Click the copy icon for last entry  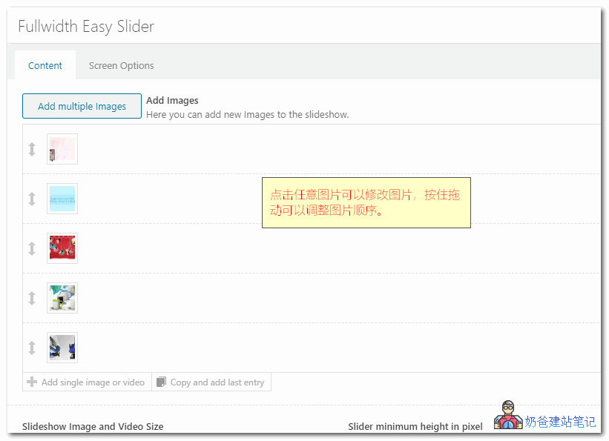(162, 382)
